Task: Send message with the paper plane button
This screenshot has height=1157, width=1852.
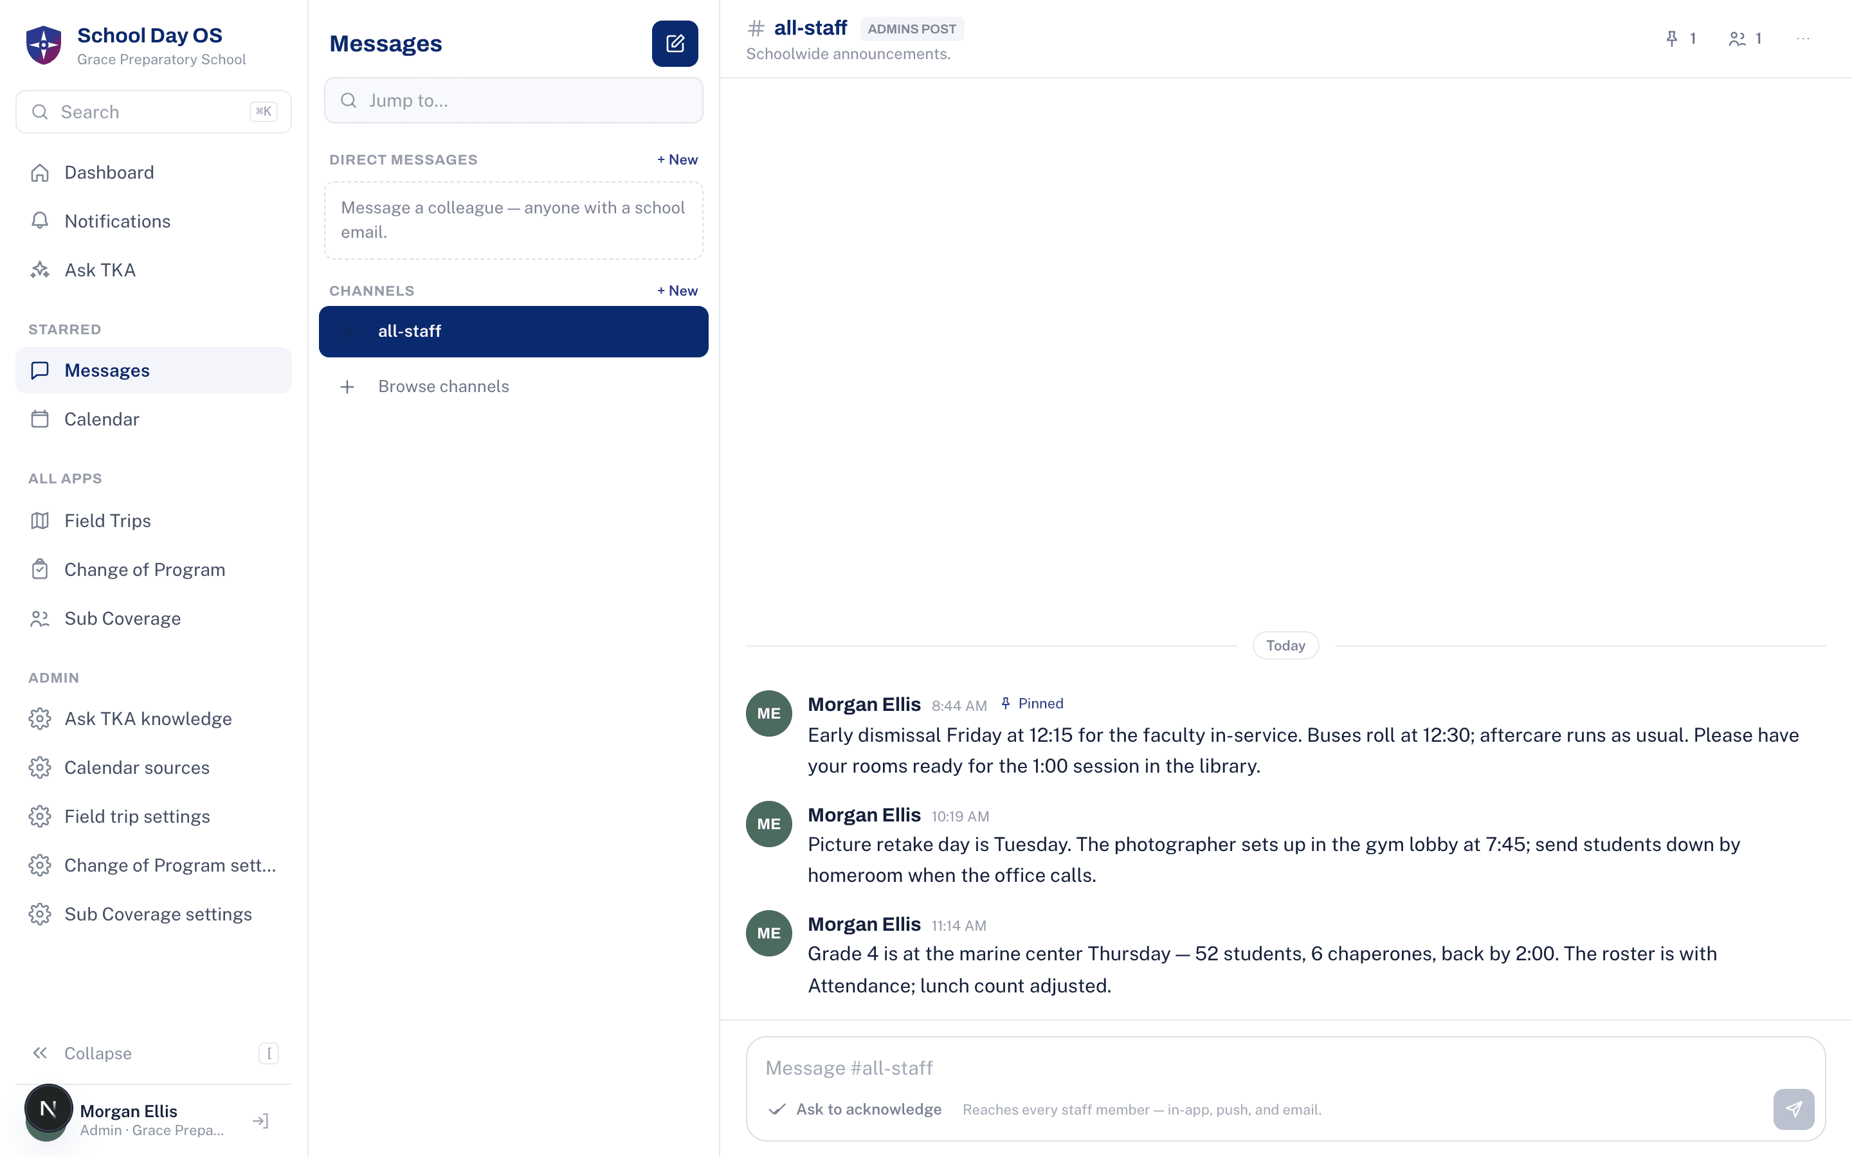Action: [1793, 1109]
